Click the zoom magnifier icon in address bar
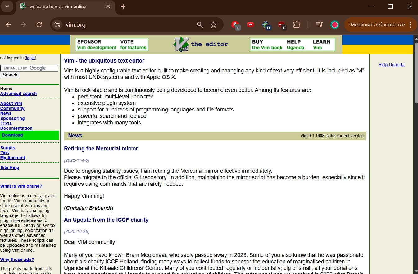Viewport: 418px width, 274px height. tap(200, 25)
